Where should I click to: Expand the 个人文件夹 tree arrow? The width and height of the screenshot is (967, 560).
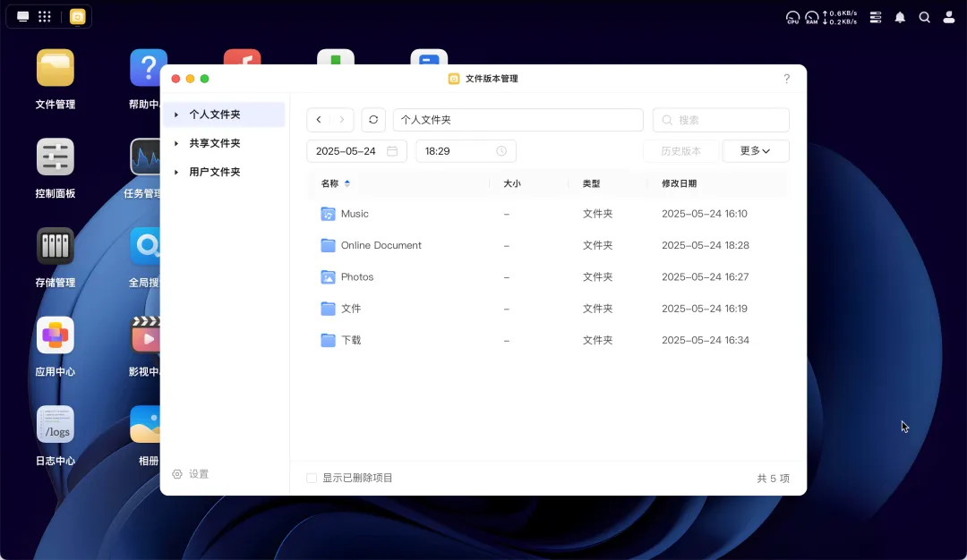coord(176,115)
